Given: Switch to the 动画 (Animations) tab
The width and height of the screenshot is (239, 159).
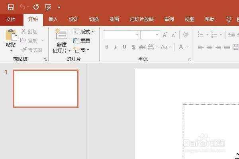Looking at the screenshot, I should (x=114, y=19).
